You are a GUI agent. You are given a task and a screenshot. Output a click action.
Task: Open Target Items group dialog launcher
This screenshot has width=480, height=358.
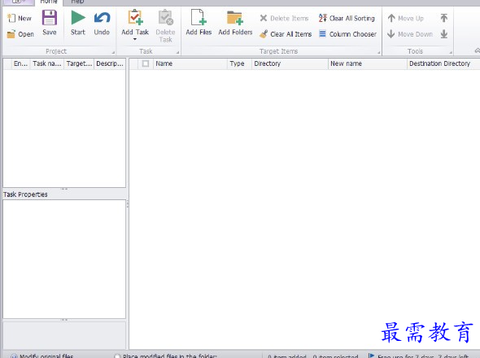[x=378, y=52]
